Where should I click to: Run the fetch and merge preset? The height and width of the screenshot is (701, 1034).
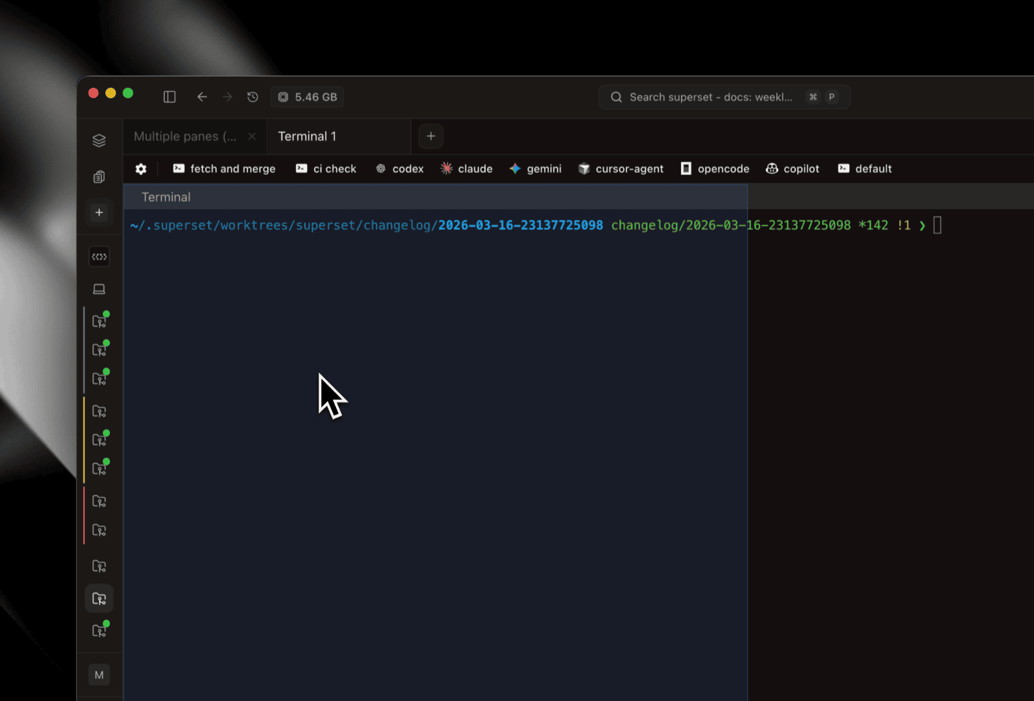pos(224,169)
